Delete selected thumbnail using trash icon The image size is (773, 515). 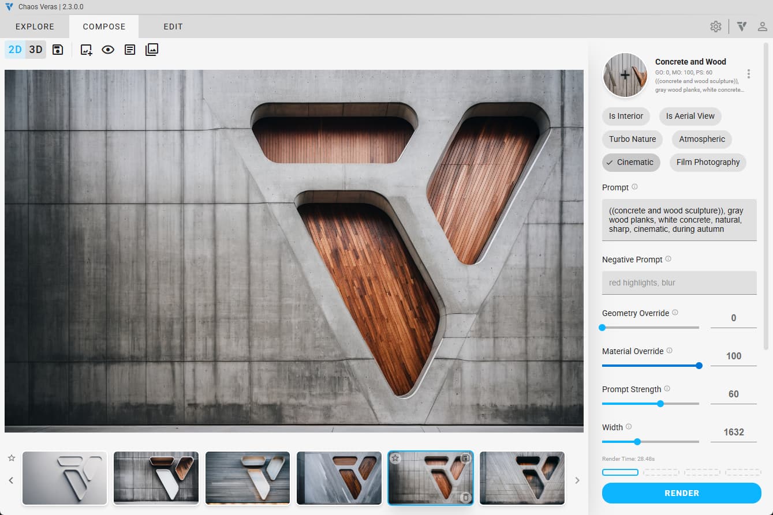pos(466,497)
